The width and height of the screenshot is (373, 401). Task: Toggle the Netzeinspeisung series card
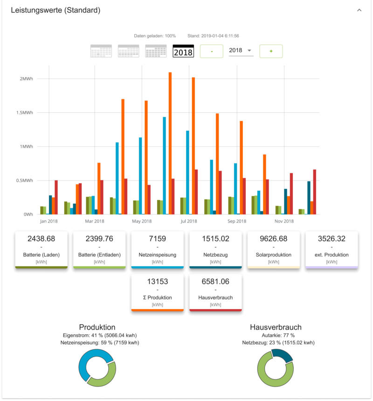(158, 249)
